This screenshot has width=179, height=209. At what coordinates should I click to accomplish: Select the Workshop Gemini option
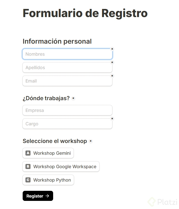[x=48, y=153]
